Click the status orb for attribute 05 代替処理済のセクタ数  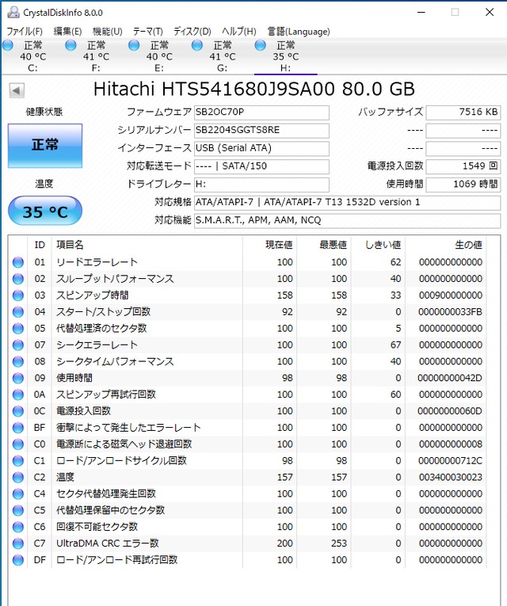tap(17, 329)
